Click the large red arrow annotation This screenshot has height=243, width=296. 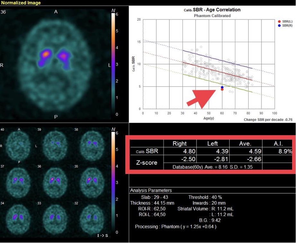[202, 97]
